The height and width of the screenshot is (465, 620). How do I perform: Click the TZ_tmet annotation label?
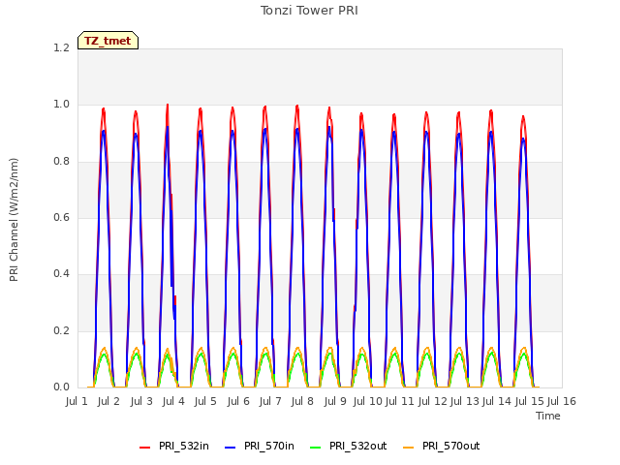point(108,41)
